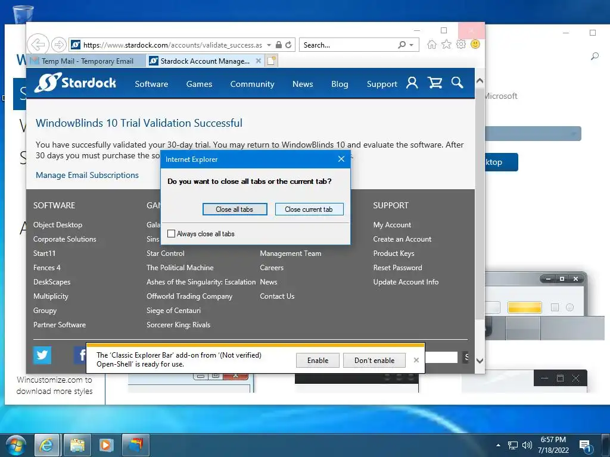This screenshot has width=610, height=457.
Task: Open File Explorer taskbar icon
Action: [x=77, y=445]
